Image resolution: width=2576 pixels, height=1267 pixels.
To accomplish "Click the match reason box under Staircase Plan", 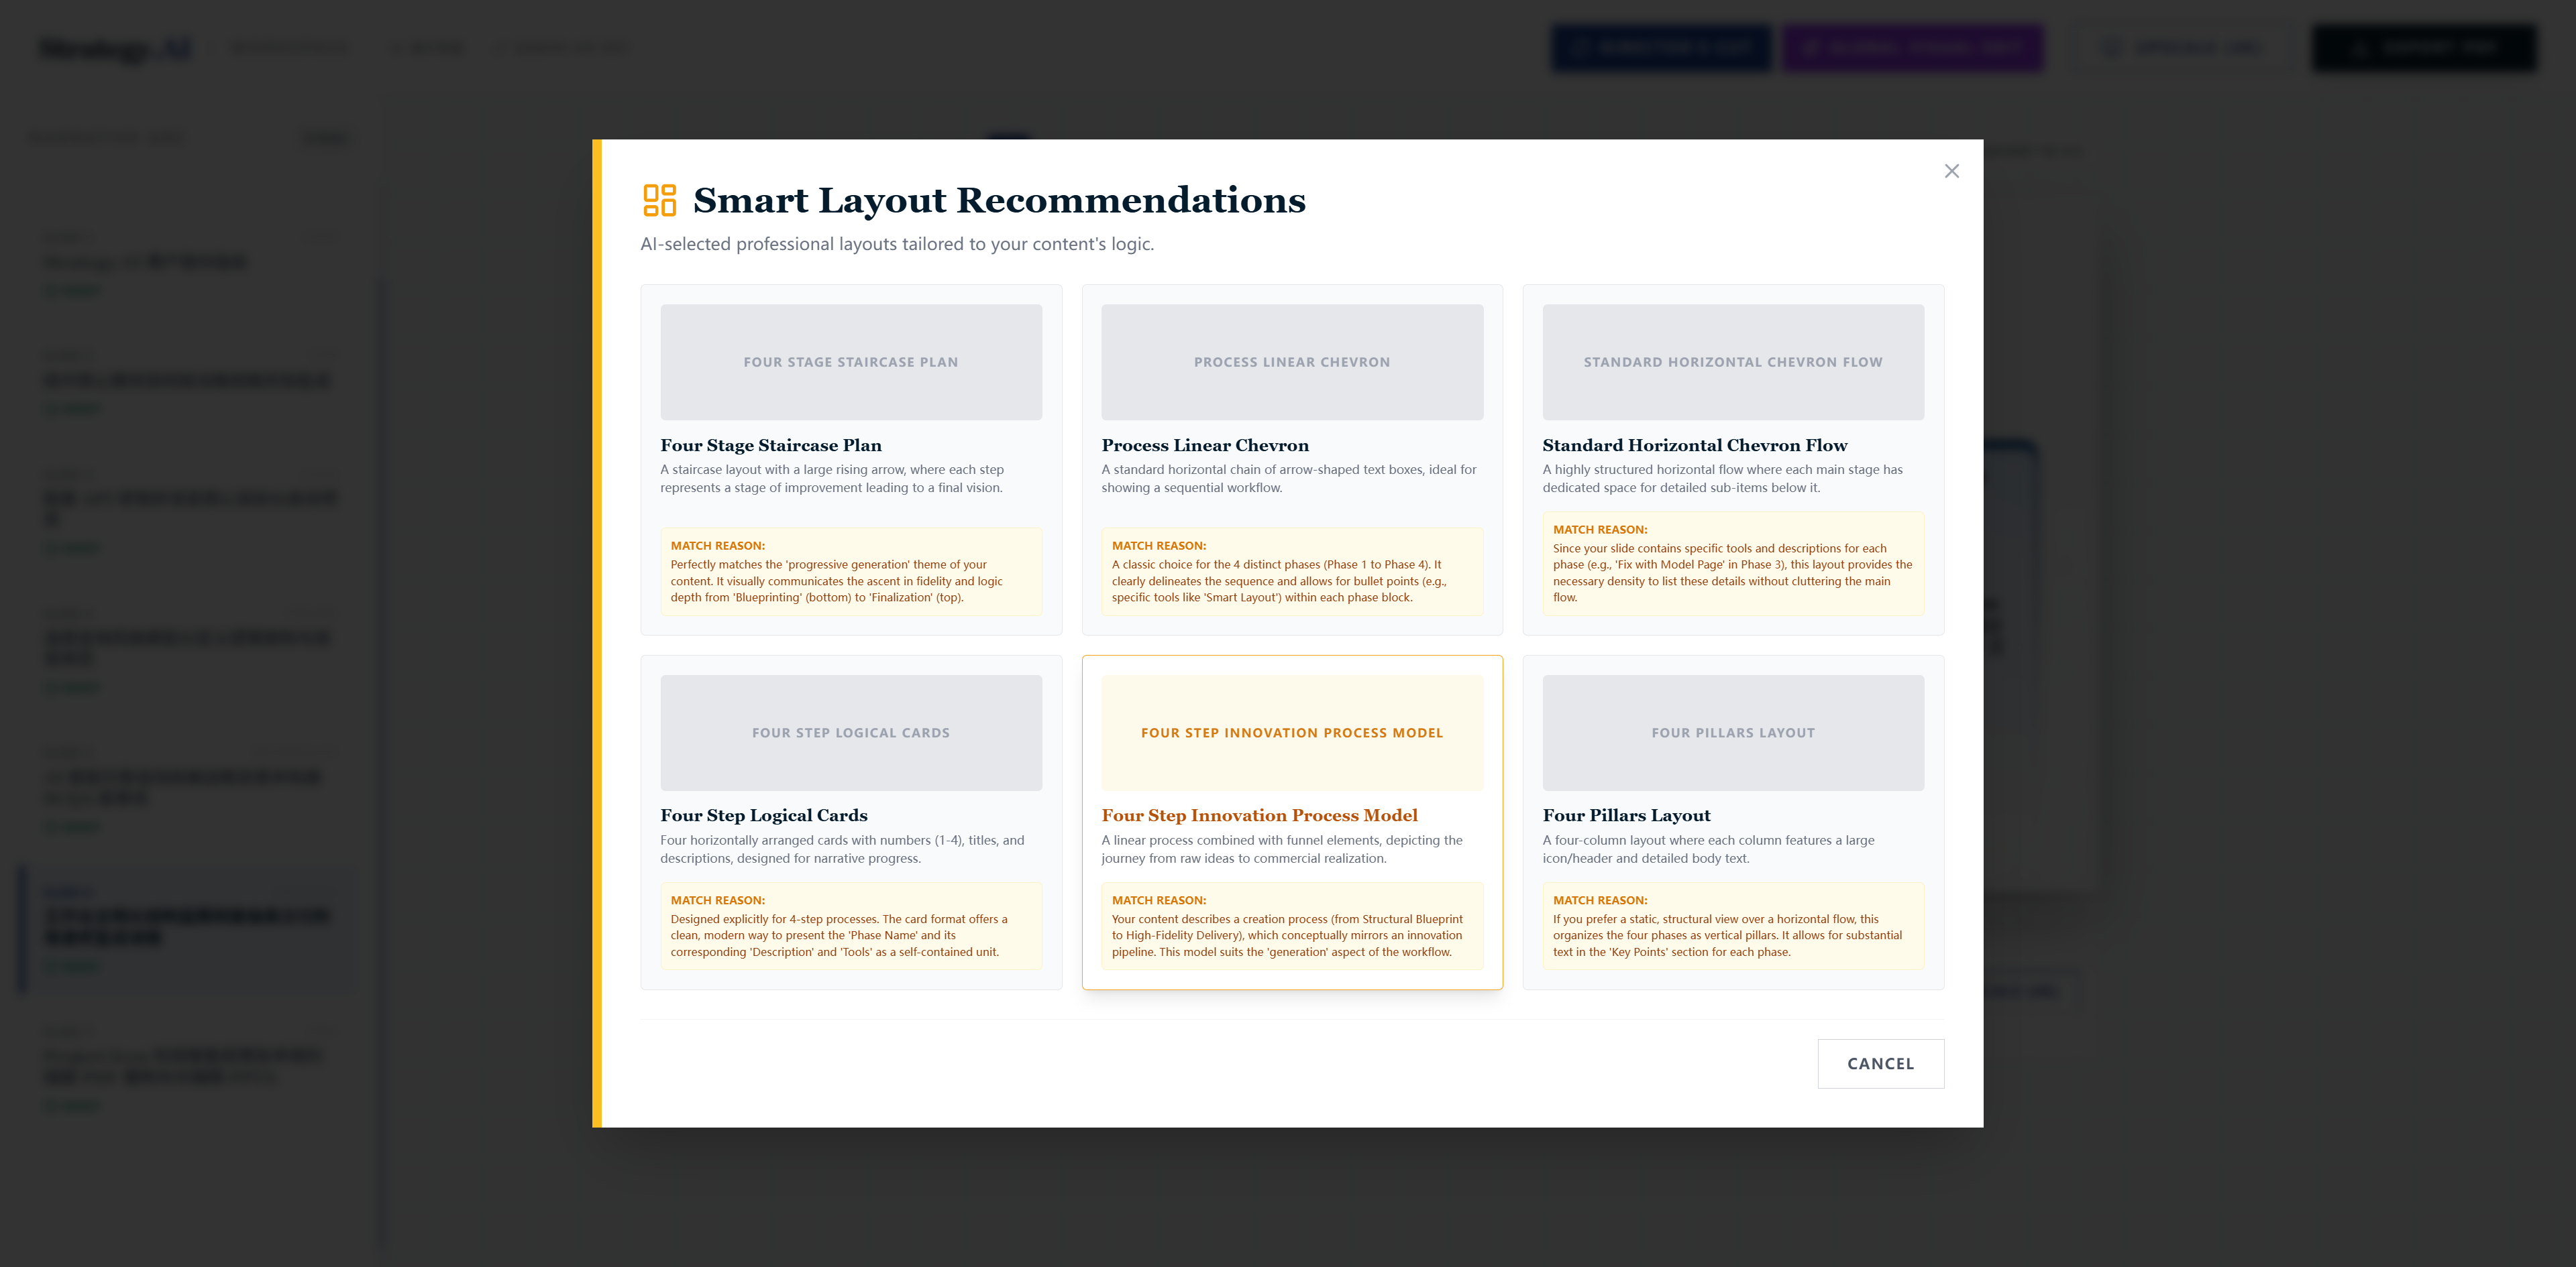I will tap(850, 572).
